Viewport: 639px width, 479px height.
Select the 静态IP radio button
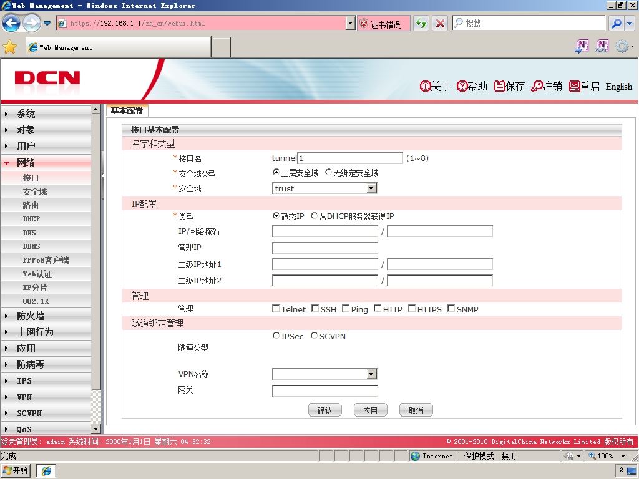tap(276, 216)
